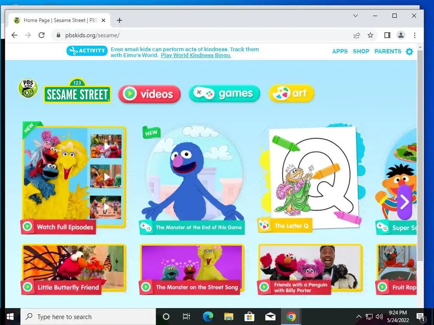Open Cortana from the taskbar
The height and width of the screenshot is (325, 434).
(x=166, y=317)
